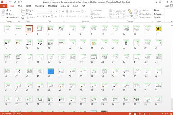Image resolution: width=173 pixels, height=115 pixels.
Task: Toggle Bold formatting
Action: pyautogui.click(x=38, y=16)
